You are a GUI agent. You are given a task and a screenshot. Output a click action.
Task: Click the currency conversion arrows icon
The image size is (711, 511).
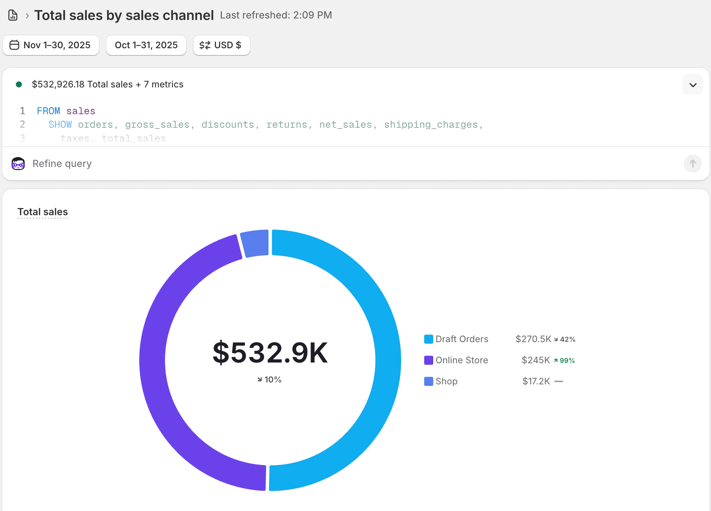(205, 45)
